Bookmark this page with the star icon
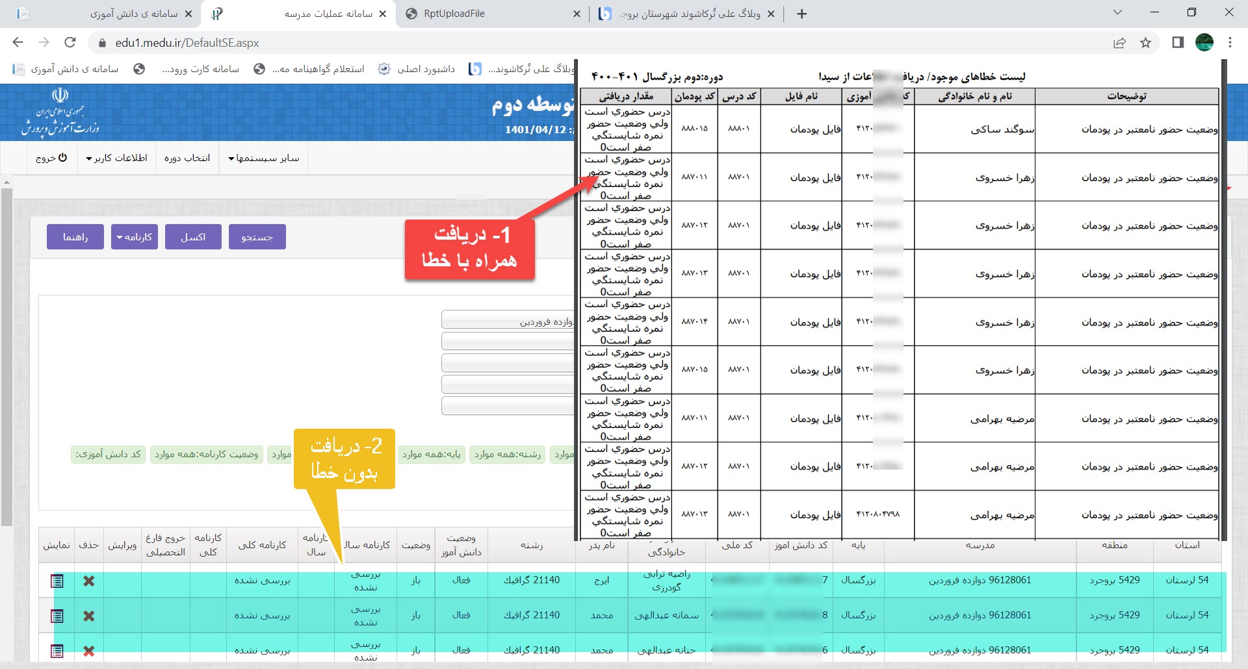 point(1145,43)
